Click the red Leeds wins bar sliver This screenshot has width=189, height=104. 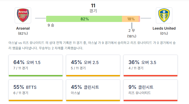click(139, 19)
